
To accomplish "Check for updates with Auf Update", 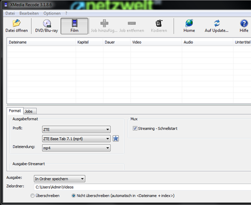I will point(217,26).
